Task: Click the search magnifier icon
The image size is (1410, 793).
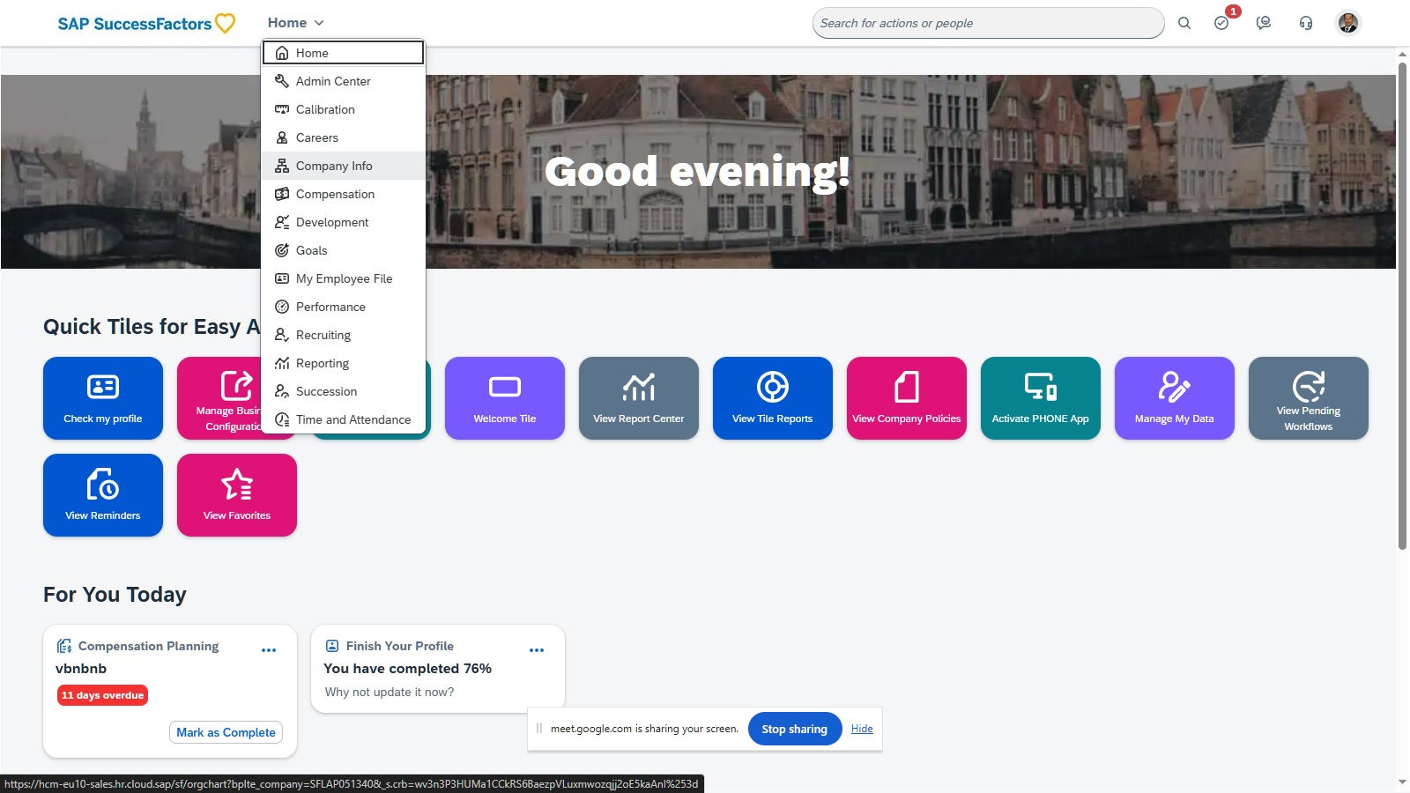Action: coord(1184,24)
